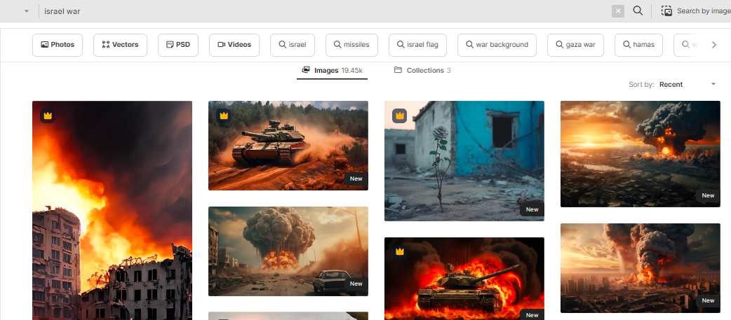The image size is (731, 320).
Task: Filter results by Vectors
Action: (120, 45)
